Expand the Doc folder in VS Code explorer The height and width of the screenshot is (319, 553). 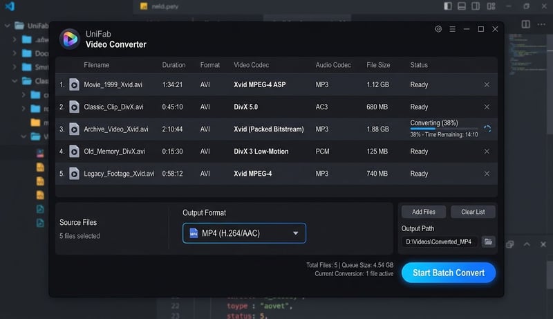[x=15, y=53]
